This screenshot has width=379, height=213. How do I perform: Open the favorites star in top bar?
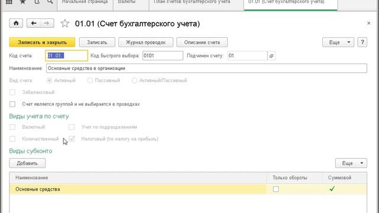[23, 2]
